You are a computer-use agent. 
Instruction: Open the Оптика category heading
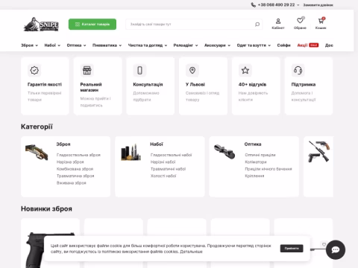(253, 144)
